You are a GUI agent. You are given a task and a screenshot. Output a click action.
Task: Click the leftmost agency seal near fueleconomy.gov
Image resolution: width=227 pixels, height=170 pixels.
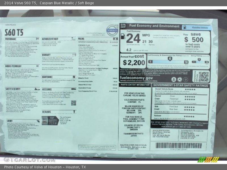(x=174, y=79)
